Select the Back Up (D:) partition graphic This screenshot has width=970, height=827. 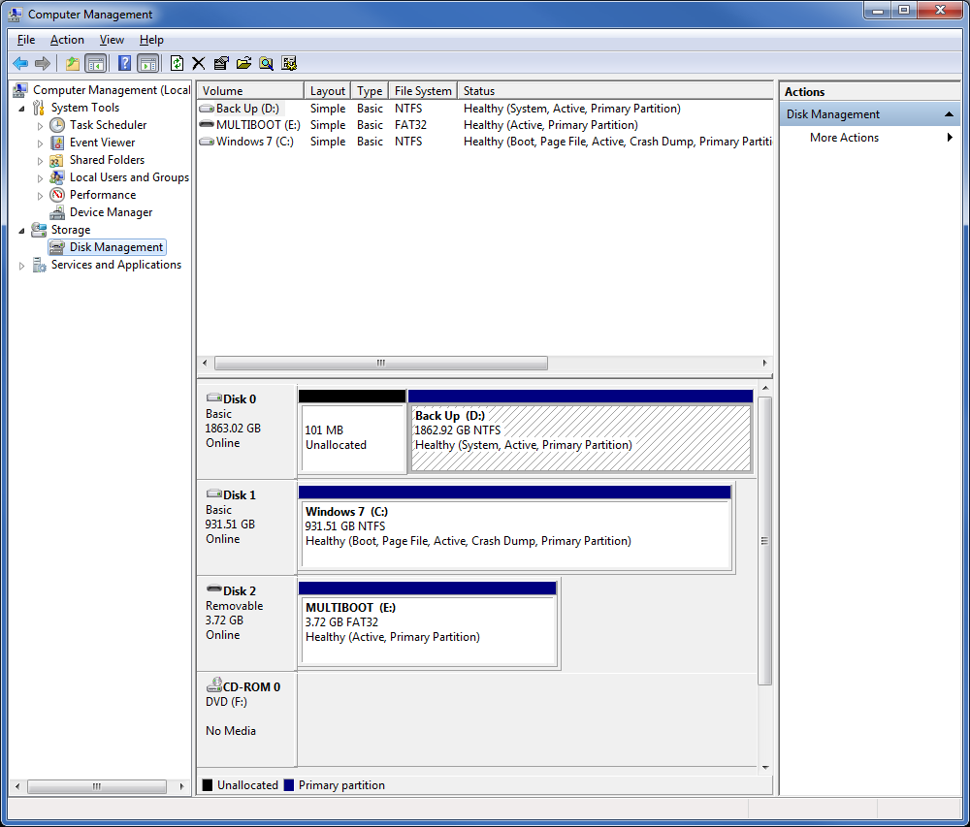pyautogui.click(x=580, y=437)
